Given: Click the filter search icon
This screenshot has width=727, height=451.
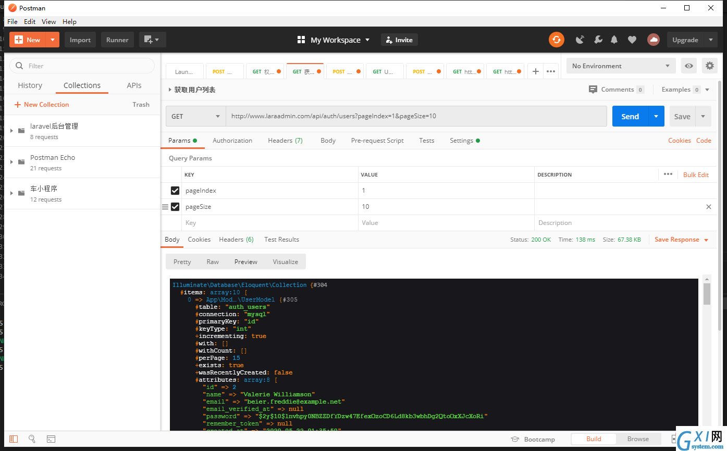Looking at the screenshot, I should coord(20,66).
